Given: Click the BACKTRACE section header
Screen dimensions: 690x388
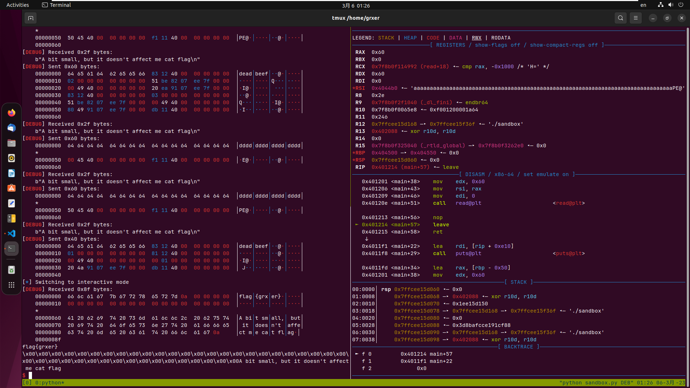Looking at the screenshot, I should click(x=519, y=347).
